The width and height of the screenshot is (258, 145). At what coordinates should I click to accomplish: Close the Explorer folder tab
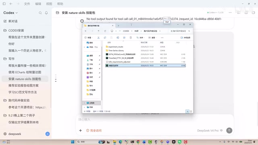pos(113,25)
